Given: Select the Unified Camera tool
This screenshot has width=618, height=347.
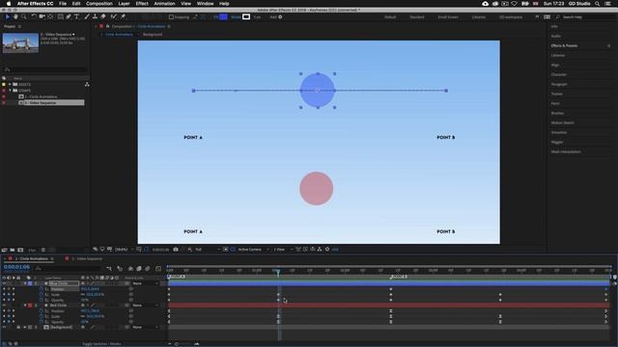Looking at the screenshot, I should 42,17.
